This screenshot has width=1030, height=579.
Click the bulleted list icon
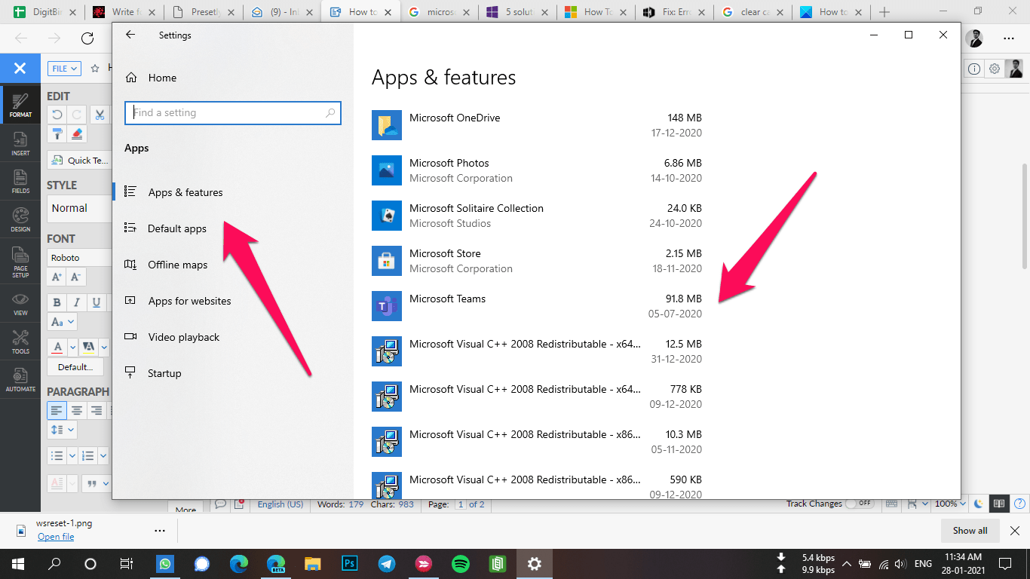[57, 456]
